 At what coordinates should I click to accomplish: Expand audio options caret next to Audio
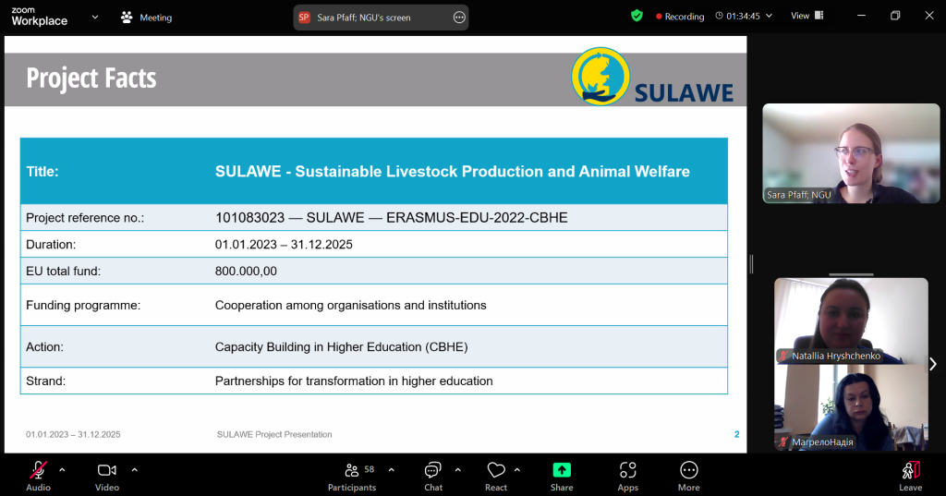tap(62, 470)
